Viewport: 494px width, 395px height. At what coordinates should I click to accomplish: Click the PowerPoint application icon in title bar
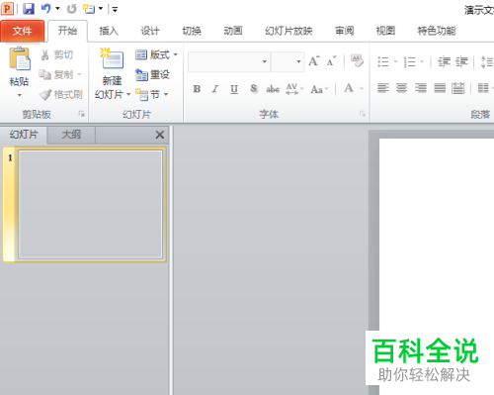click(x=7, y=9)
